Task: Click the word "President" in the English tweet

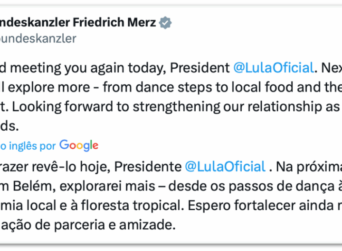Action: pyautogui.click(x=199, y=68)
